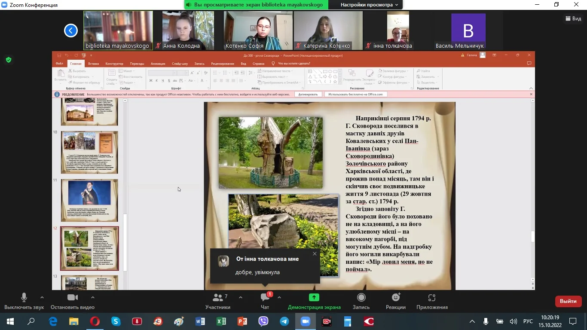Close the chat message notification popup

315,254
